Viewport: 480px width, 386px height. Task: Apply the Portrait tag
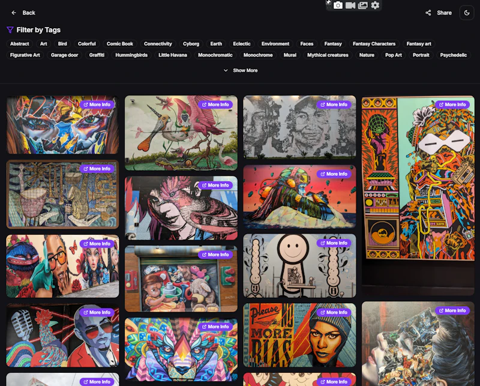tap(421, 55)
